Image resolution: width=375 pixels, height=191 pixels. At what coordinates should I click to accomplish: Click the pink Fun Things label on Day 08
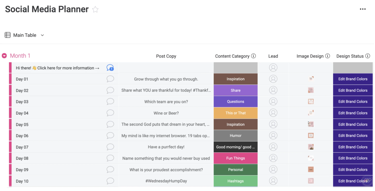[235, 158]
